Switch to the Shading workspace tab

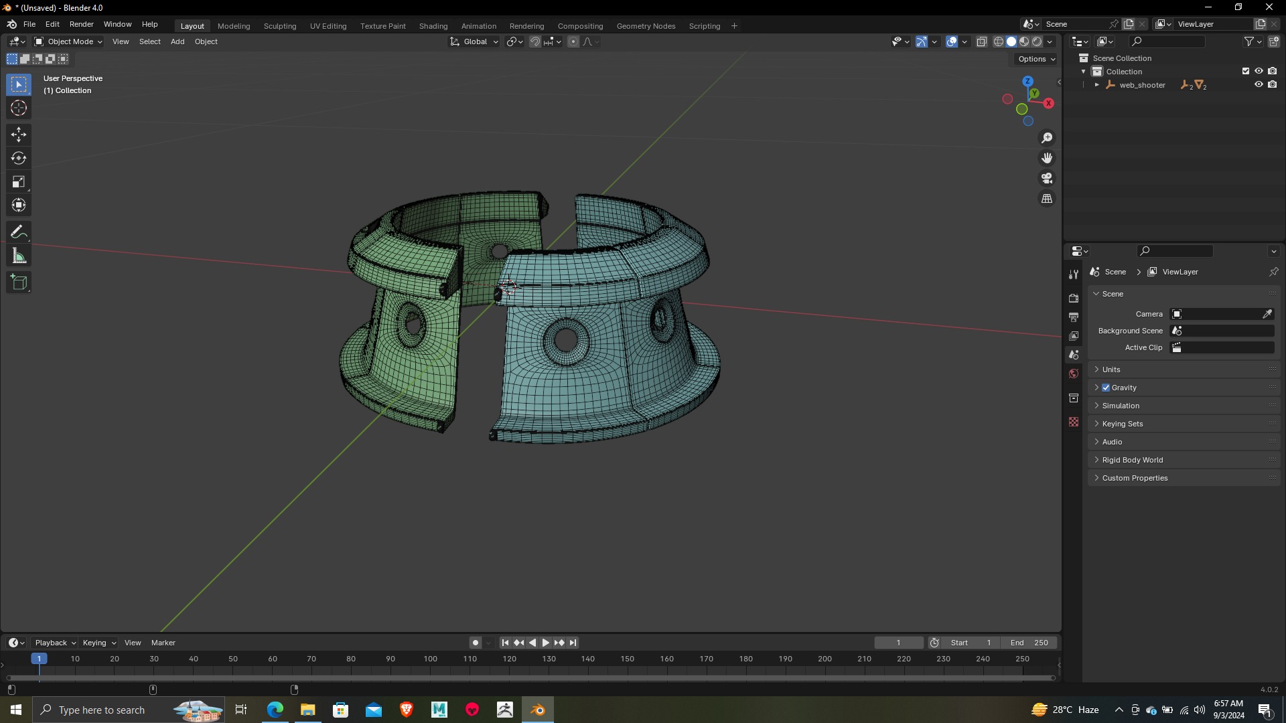[433, 26]
